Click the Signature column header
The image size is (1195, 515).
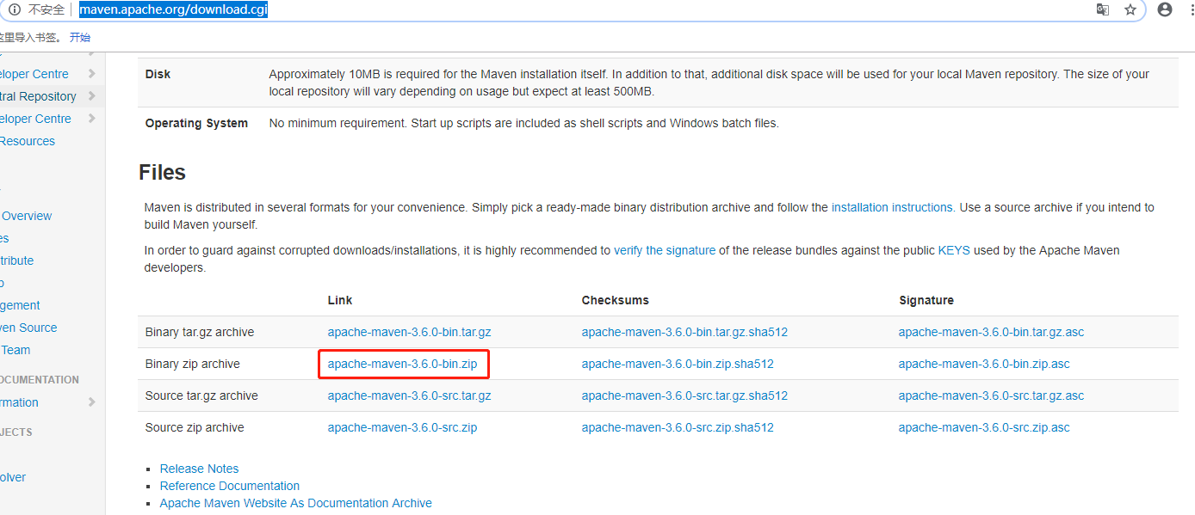926,300
